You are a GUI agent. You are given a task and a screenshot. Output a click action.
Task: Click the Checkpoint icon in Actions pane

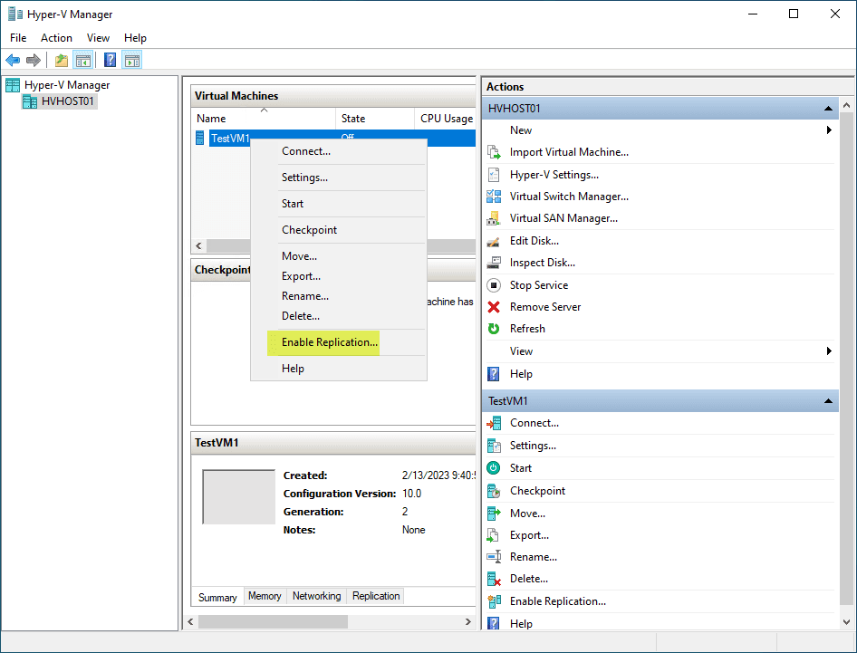pyautogui.click(x=494, y=491)
